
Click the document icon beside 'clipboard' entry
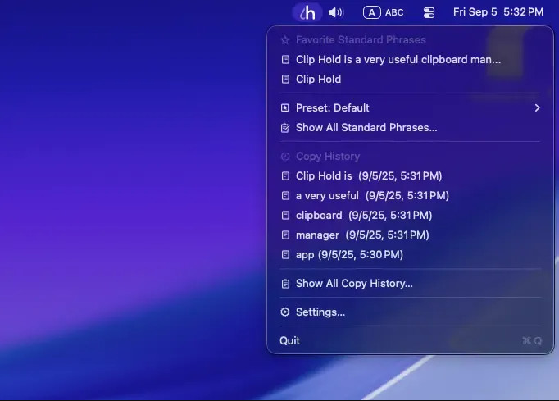point(285,215)
